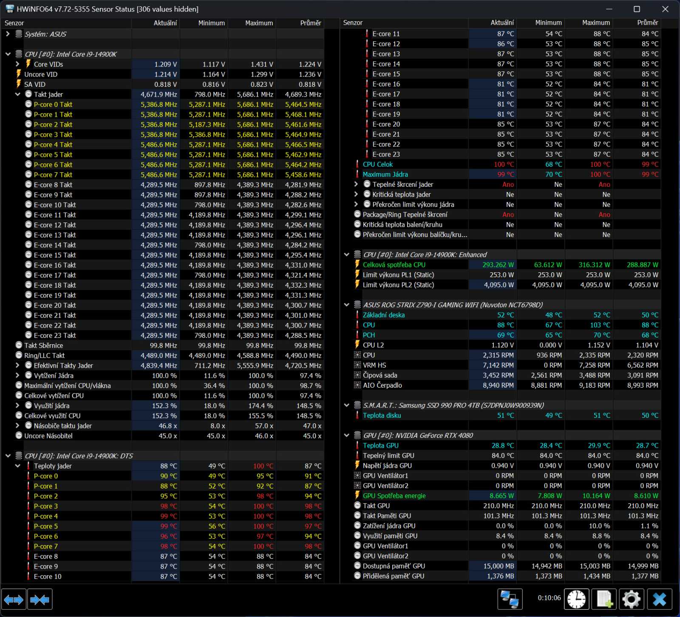Image resolution: width=680 pixels, height=617 pixels.
Task: Click the HWiNFO64 title bar app icon
Action: 9,9
